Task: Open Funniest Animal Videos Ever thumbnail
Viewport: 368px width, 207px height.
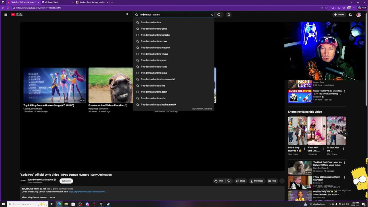Action: (111, 85)
